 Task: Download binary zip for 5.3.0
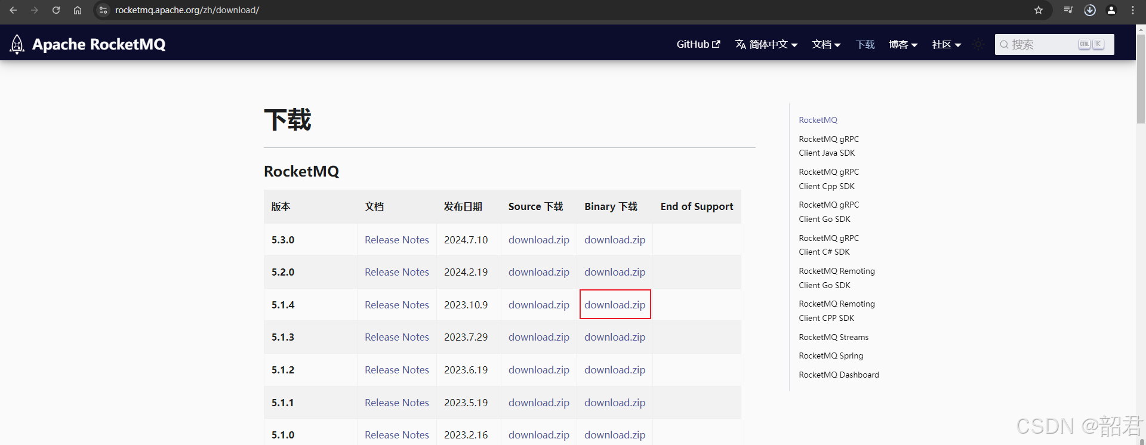click(615, 240)
